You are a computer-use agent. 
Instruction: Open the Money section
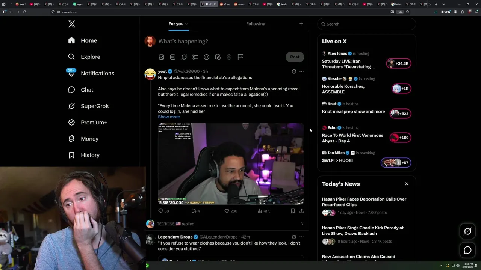pyautogui.click(x=83, y=139)
